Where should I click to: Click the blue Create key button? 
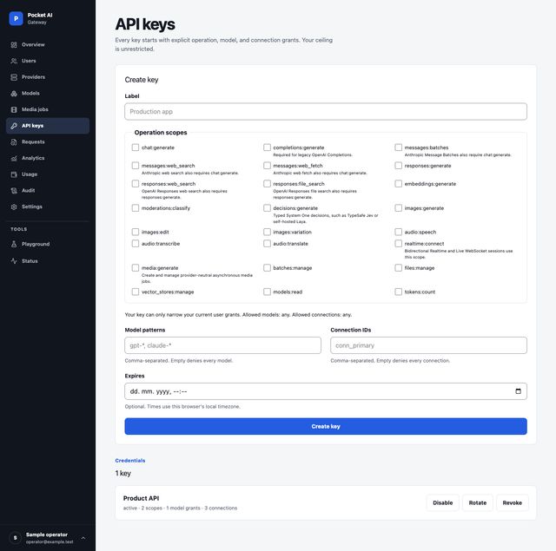[326, 426]
